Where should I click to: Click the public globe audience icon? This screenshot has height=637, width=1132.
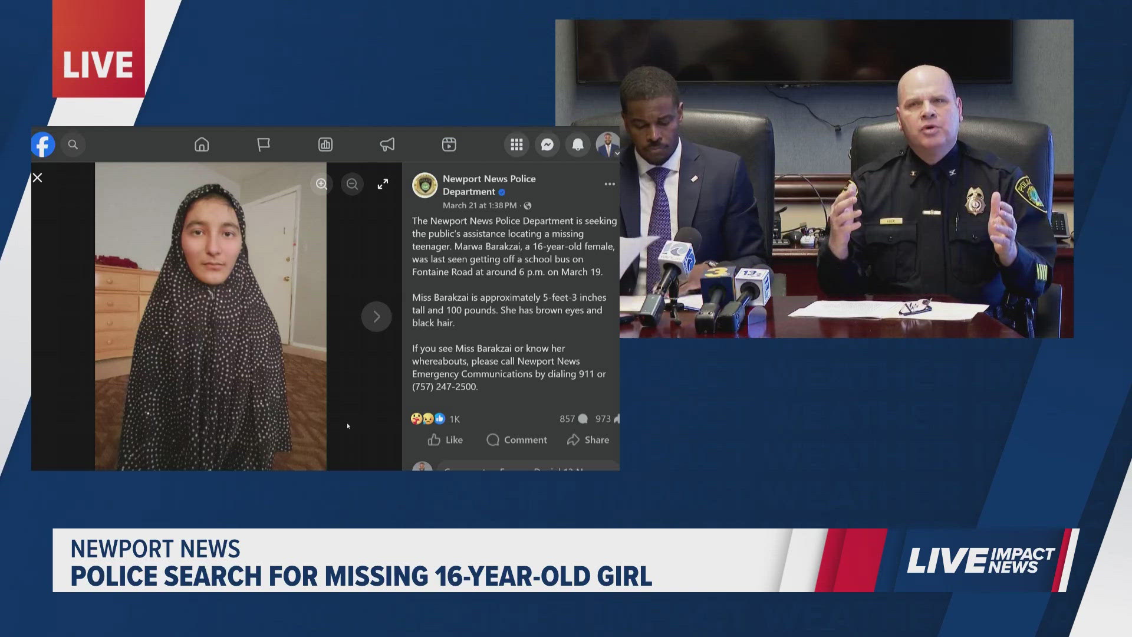click(528, 206)
